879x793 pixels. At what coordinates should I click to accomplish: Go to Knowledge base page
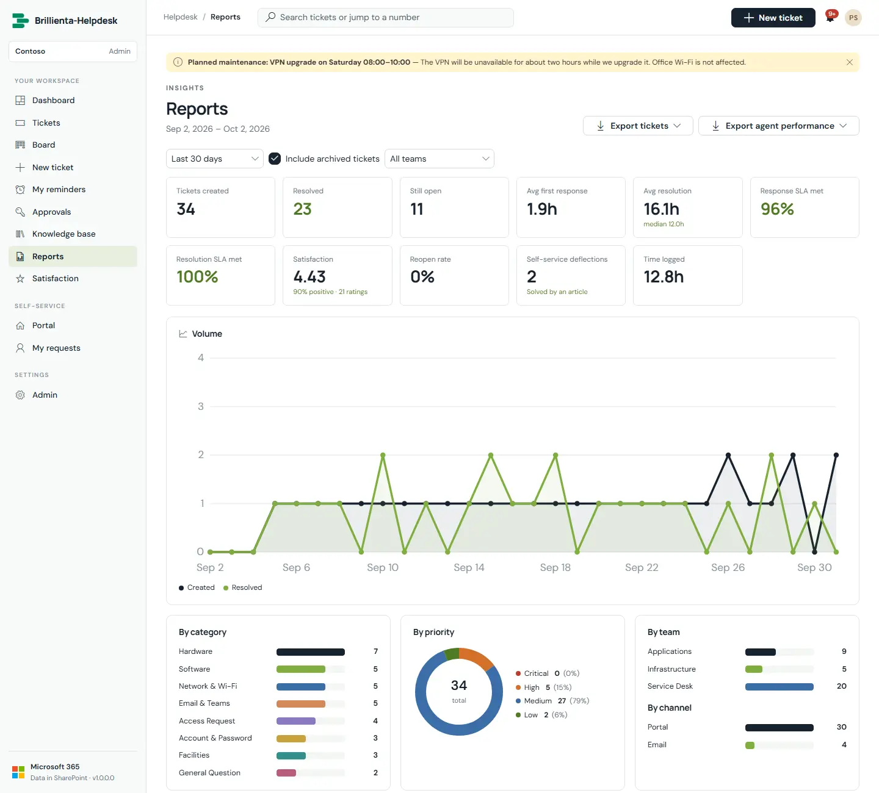(x=73, y=234)
